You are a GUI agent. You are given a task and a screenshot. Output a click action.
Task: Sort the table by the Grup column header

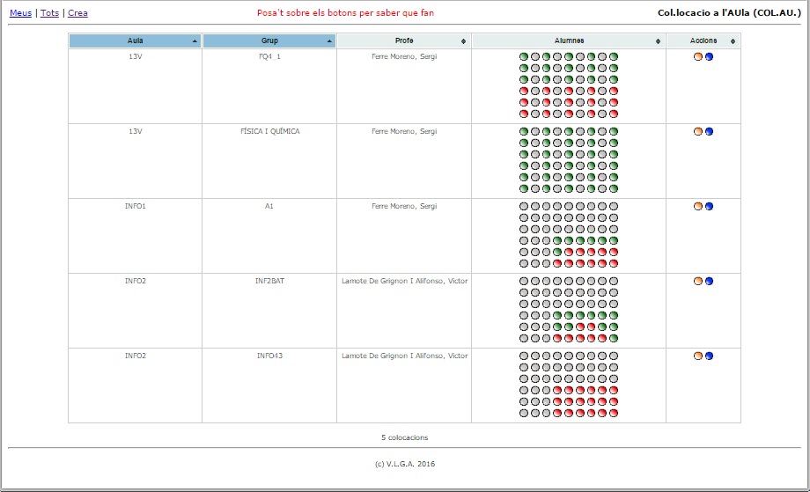click(269, 40)
